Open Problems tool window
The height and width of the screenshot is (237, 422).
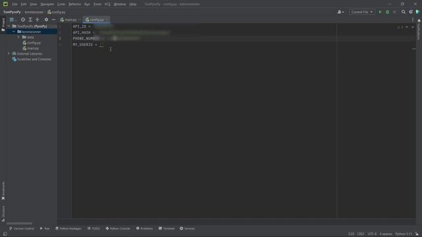144,228
